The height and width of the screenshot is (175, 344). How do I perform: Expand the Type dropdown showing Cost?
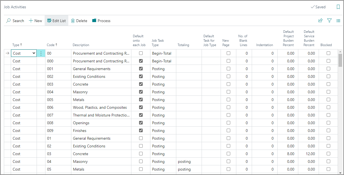click(x=34, y=54)
